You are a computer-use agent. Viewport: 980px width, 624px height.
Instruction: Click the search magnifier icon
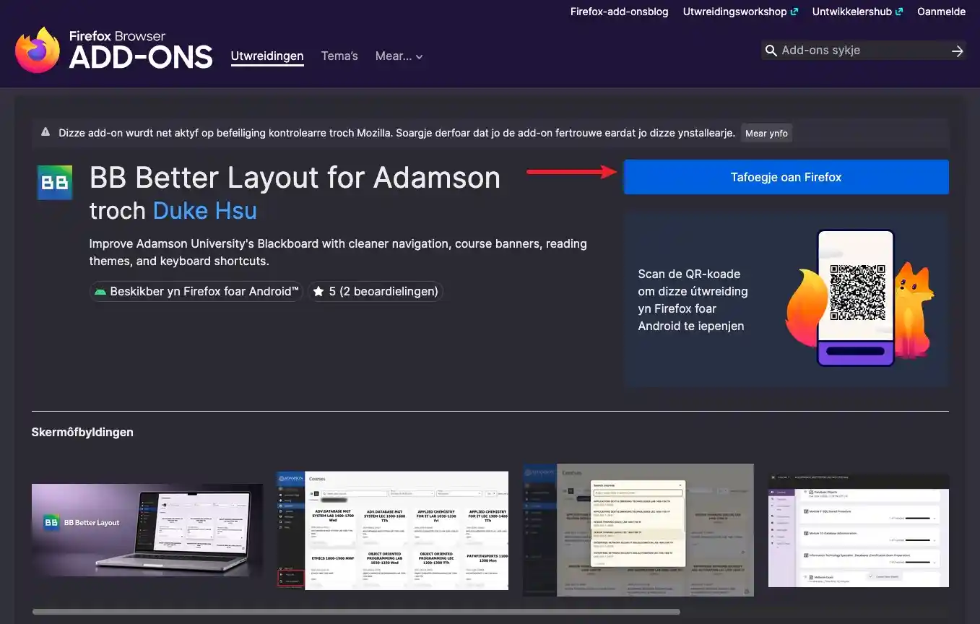coord(771,51)
